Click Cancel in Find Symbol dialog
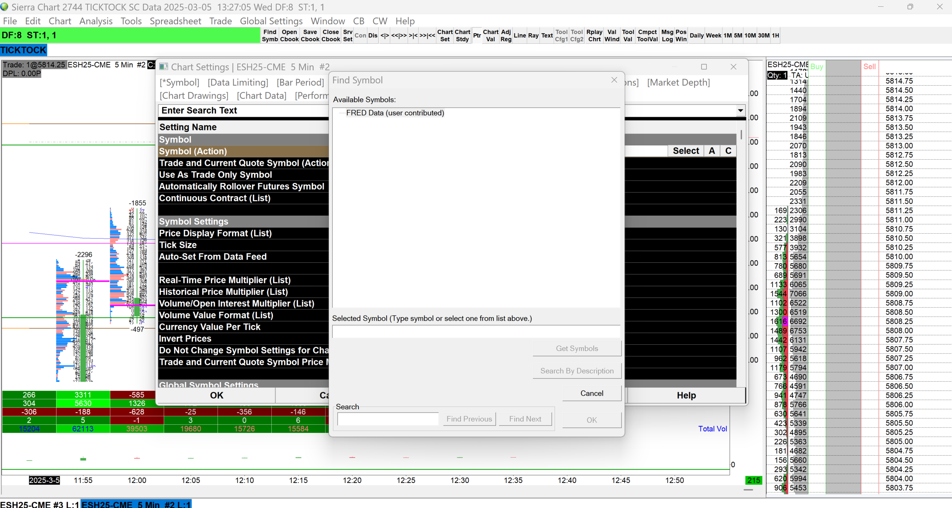 591,393
